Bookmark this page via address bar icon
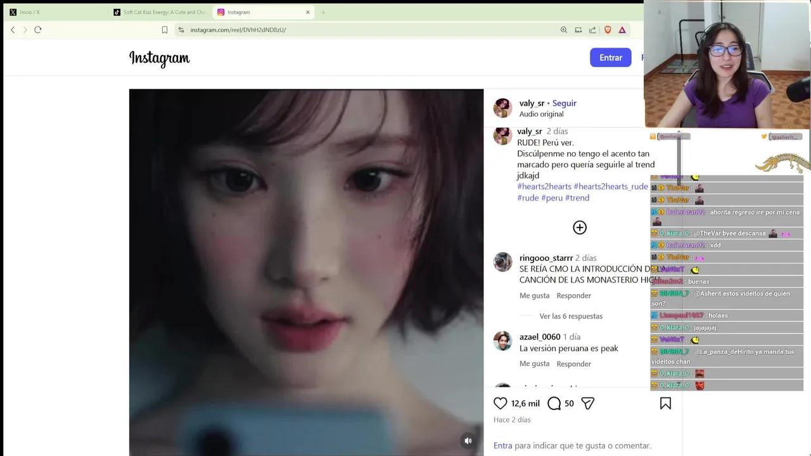This screenshot has height=456, width=811. tap(165, 30)
